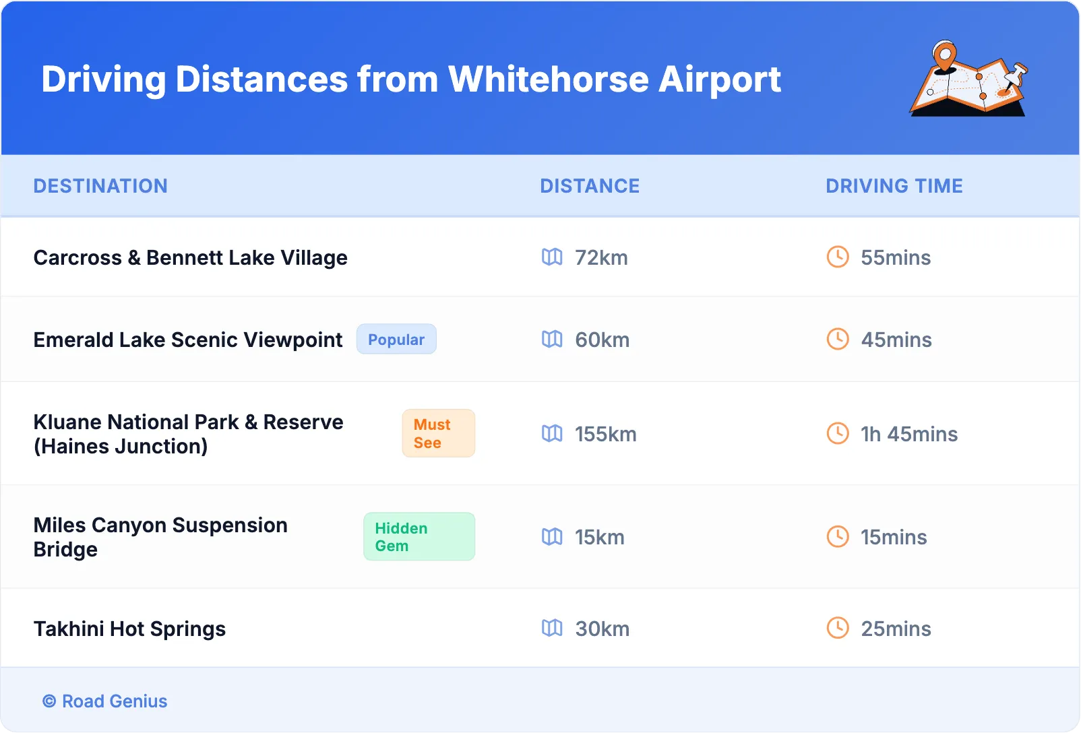Click the 60km distance value
This screenshot has width=1081, height=733.
click(603, 340)
